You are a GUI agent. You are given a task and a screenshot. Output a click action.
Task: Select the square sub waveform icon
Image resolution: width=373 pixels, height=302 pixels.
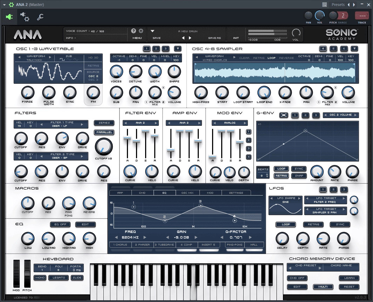[62, 60]
